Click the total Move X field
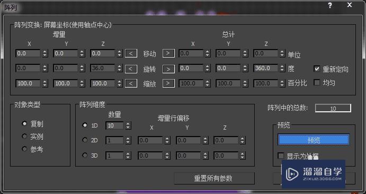The width and height of the screenshot is (366, 194). coord(191,53)
